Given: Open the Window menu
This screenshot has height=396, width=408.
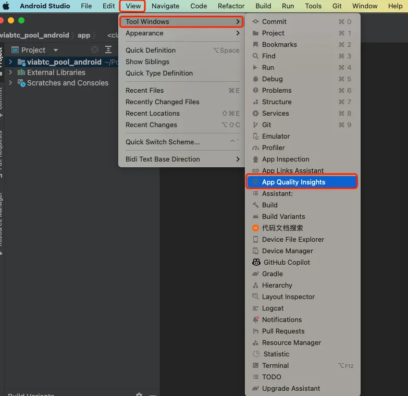Looking at the screenshot, I should pyautogui.click(x=365, y=6).
